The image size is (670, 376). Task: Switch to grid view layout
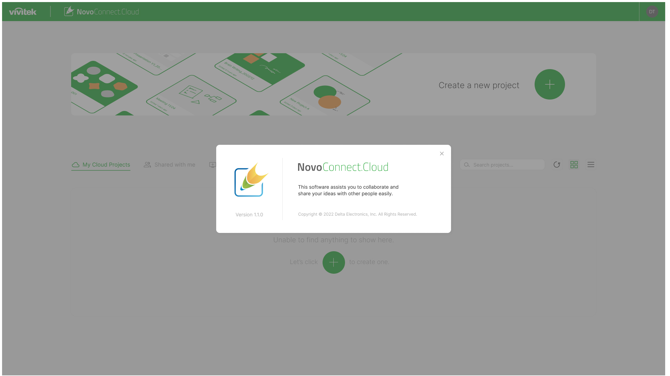tap(574, 165)
